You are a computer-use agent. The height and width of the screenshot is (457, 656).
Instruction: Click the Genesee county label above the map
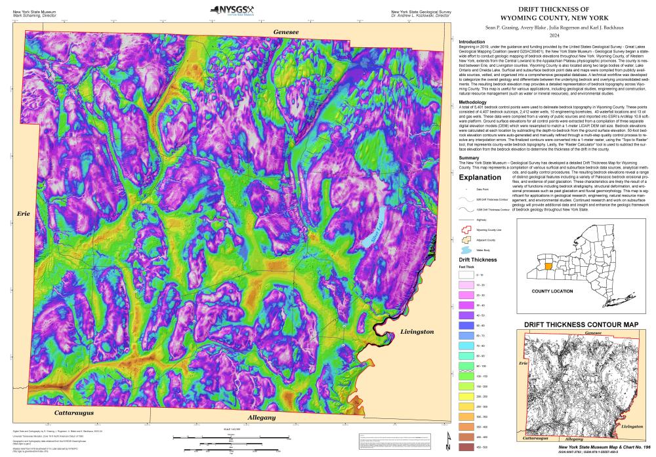point(286,32)
